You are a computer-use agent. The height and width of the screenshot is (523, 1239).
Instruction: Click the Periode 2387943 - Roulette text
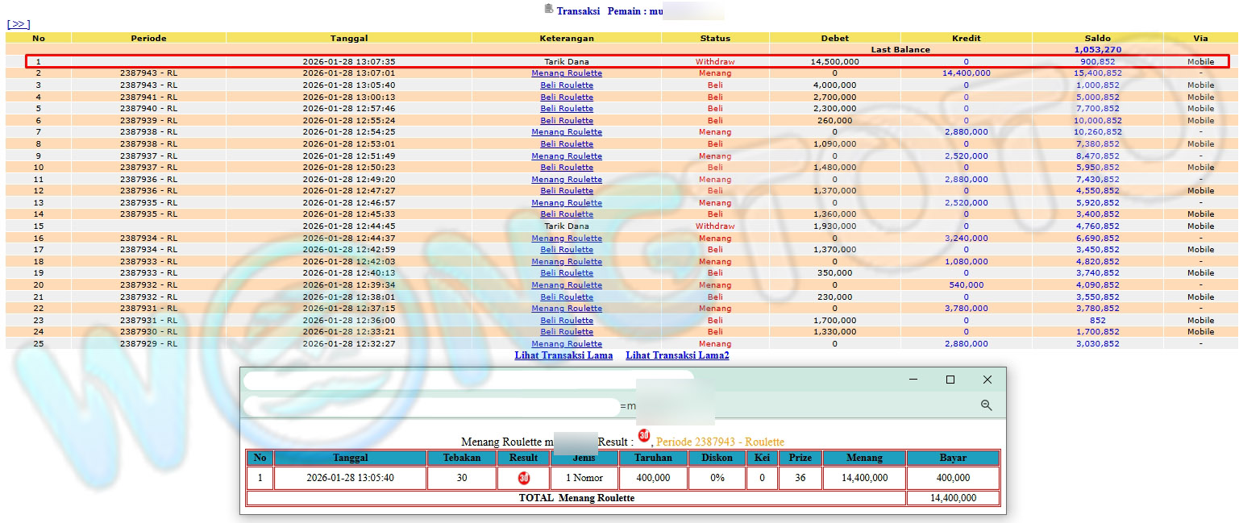720,442
